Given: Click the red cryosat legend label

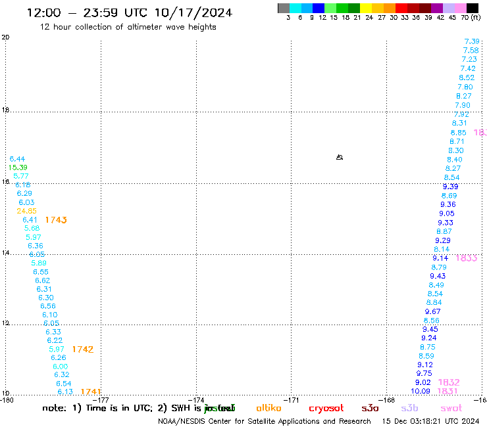Looking at the screenshot, I should tap(326, 408).
